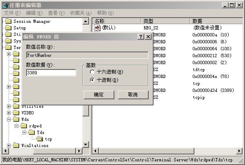Select the Session Manager tree item label
The height and width of the screenshot is (165, 245).
coord(32,21)
